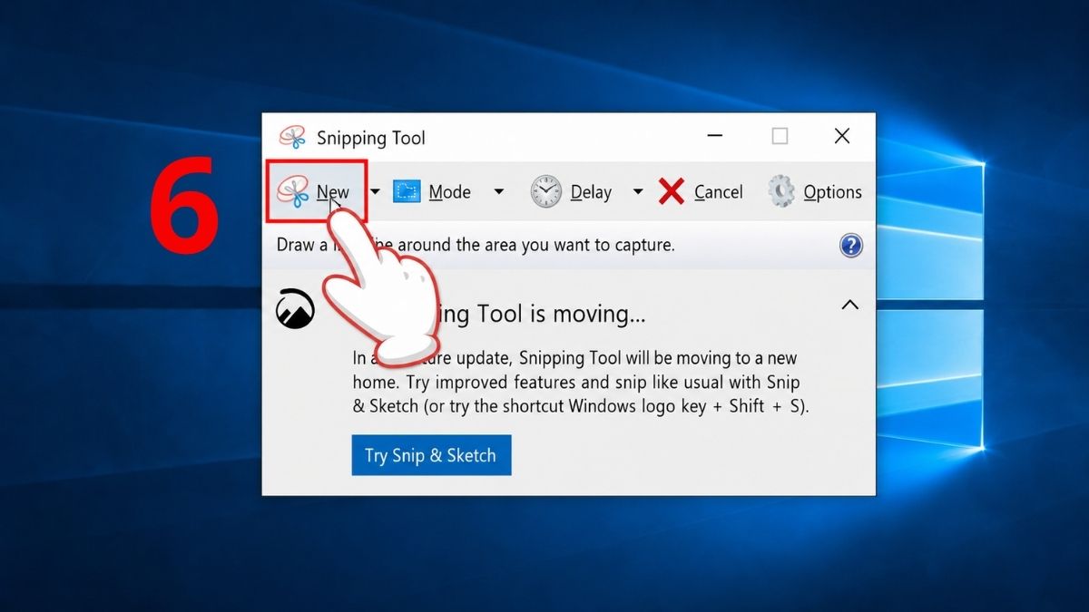The width and height of the screenshot is (1089, 612).
Task: Click the Options gear icon
Action: [x=781, y=191]
